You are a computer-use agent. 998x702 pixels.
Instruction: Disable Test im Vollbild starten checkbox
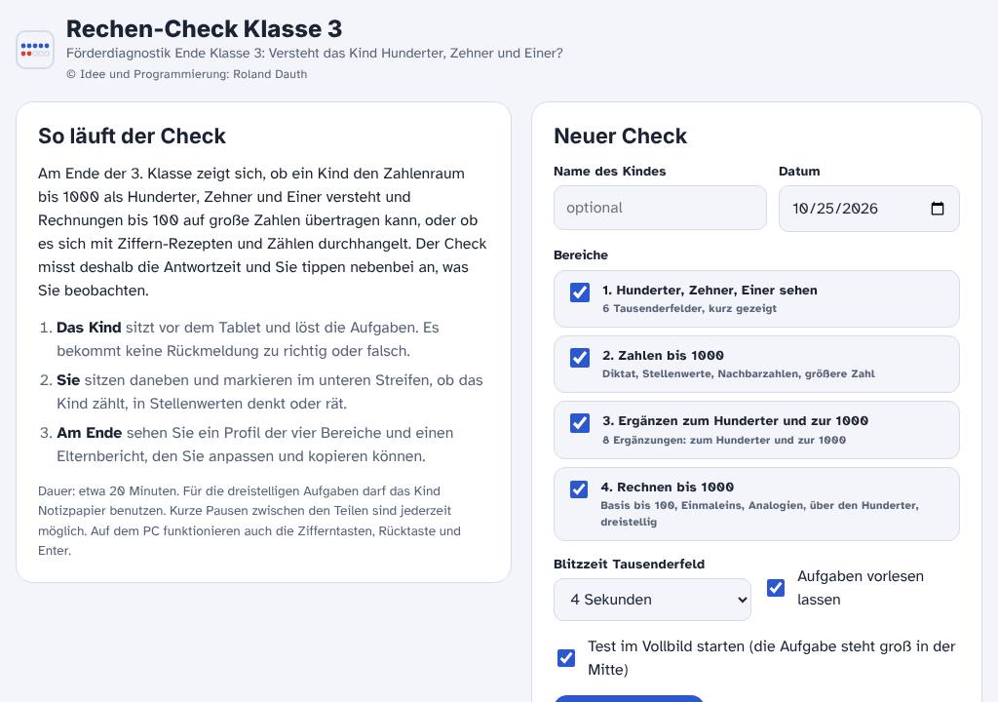(x=566, y=657)
